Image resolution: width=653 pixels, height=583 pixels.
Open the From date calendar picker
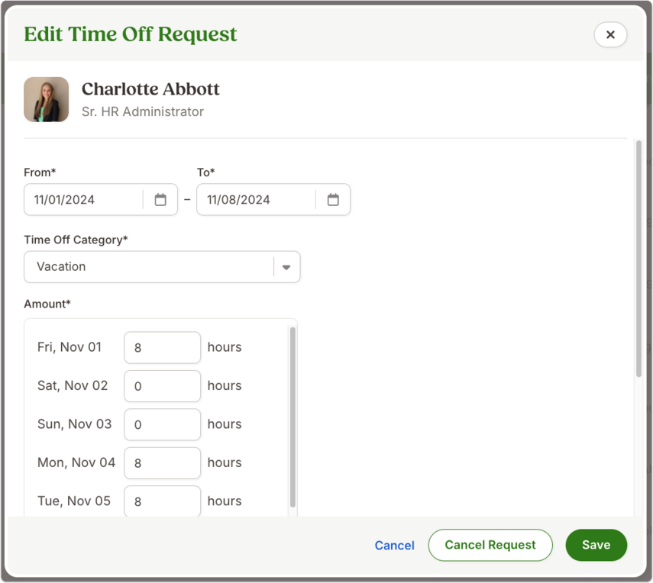point(160,200)
